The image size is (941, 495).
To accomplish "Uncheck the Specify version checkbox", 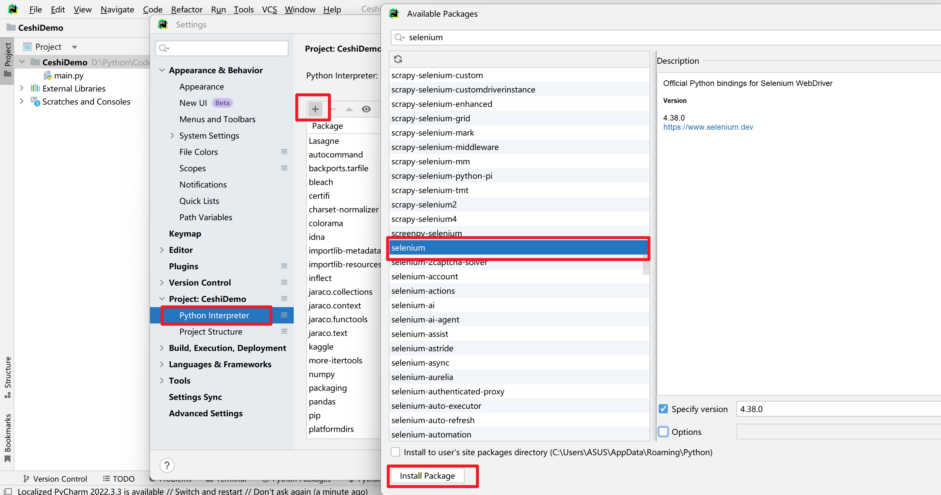I will pyautogui.click(x=663, y=409).
